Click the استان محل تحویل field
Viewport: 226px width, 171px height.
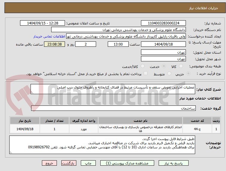163,52
